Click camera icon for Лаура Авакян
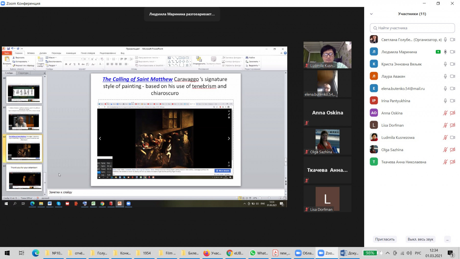Image resolution: width=460 pixels, height=259 pixels. coord(453,76)
